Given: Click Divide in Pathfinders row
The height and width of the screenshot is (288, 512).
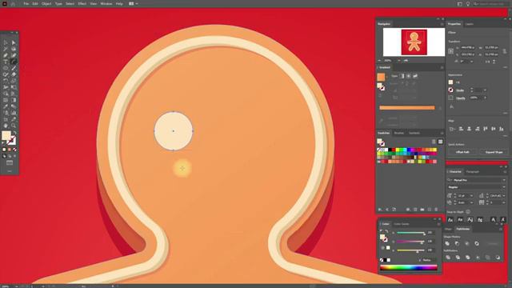Looking at the screenshot, I should 448,258.
